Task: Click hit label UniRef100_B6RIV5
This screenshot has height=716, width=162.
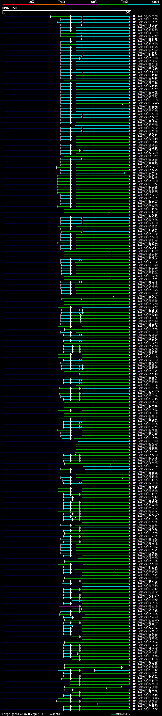Action: 145,109
